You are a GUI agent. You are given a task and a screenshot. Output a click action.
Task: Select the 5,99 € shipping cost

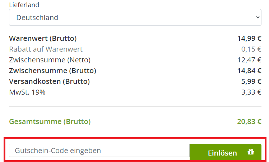click(x=251, y=81)
